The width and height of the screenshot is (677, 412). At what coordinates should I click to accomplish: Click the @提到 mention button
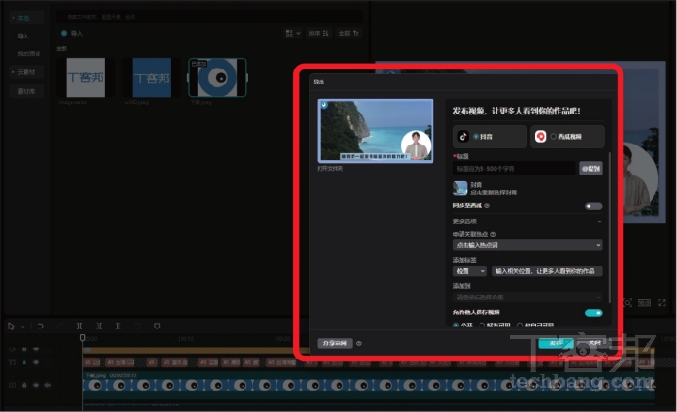[590, 169]
